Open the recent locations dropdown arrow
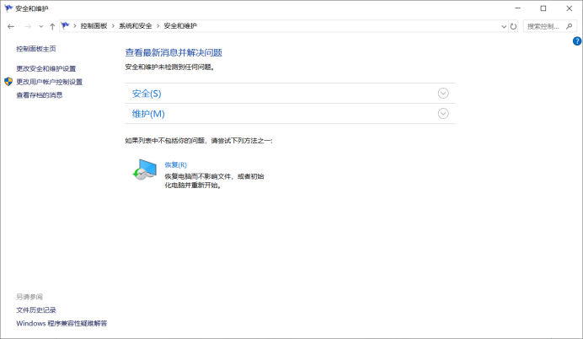This screenshot has height=339, width=583. [x=41, y=26]
